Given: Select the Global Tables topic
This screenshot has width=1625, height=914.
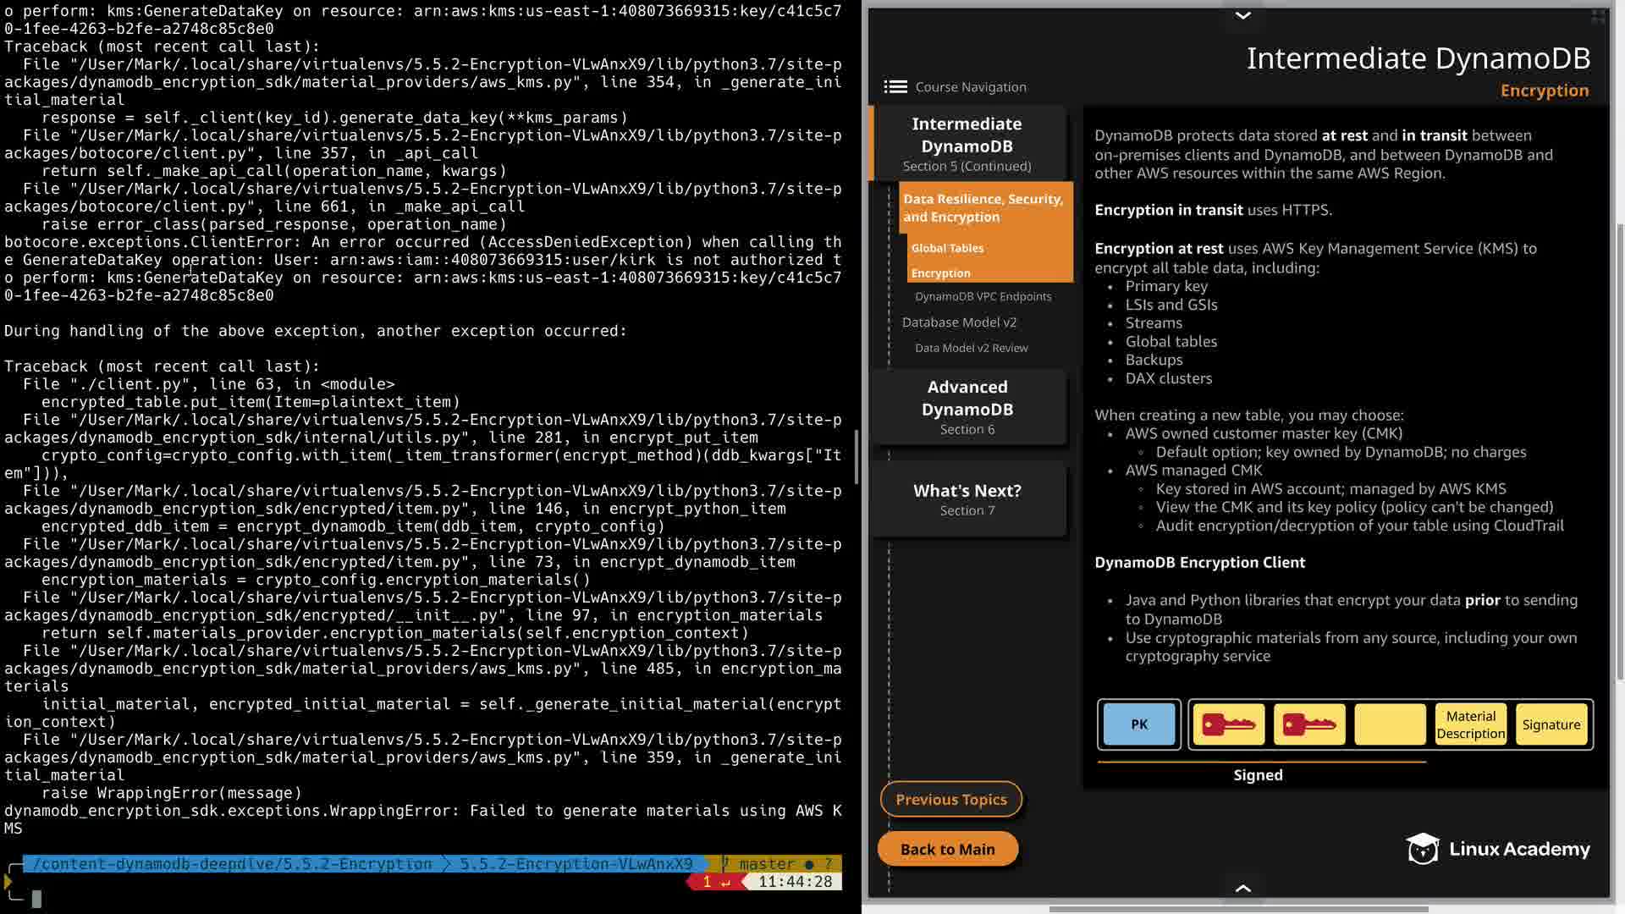Looking at the screenshot, I should click(947, 248).
